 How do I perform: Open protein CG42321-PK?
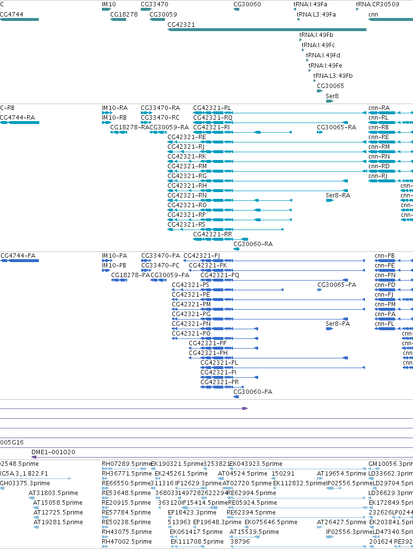[208, 266]
